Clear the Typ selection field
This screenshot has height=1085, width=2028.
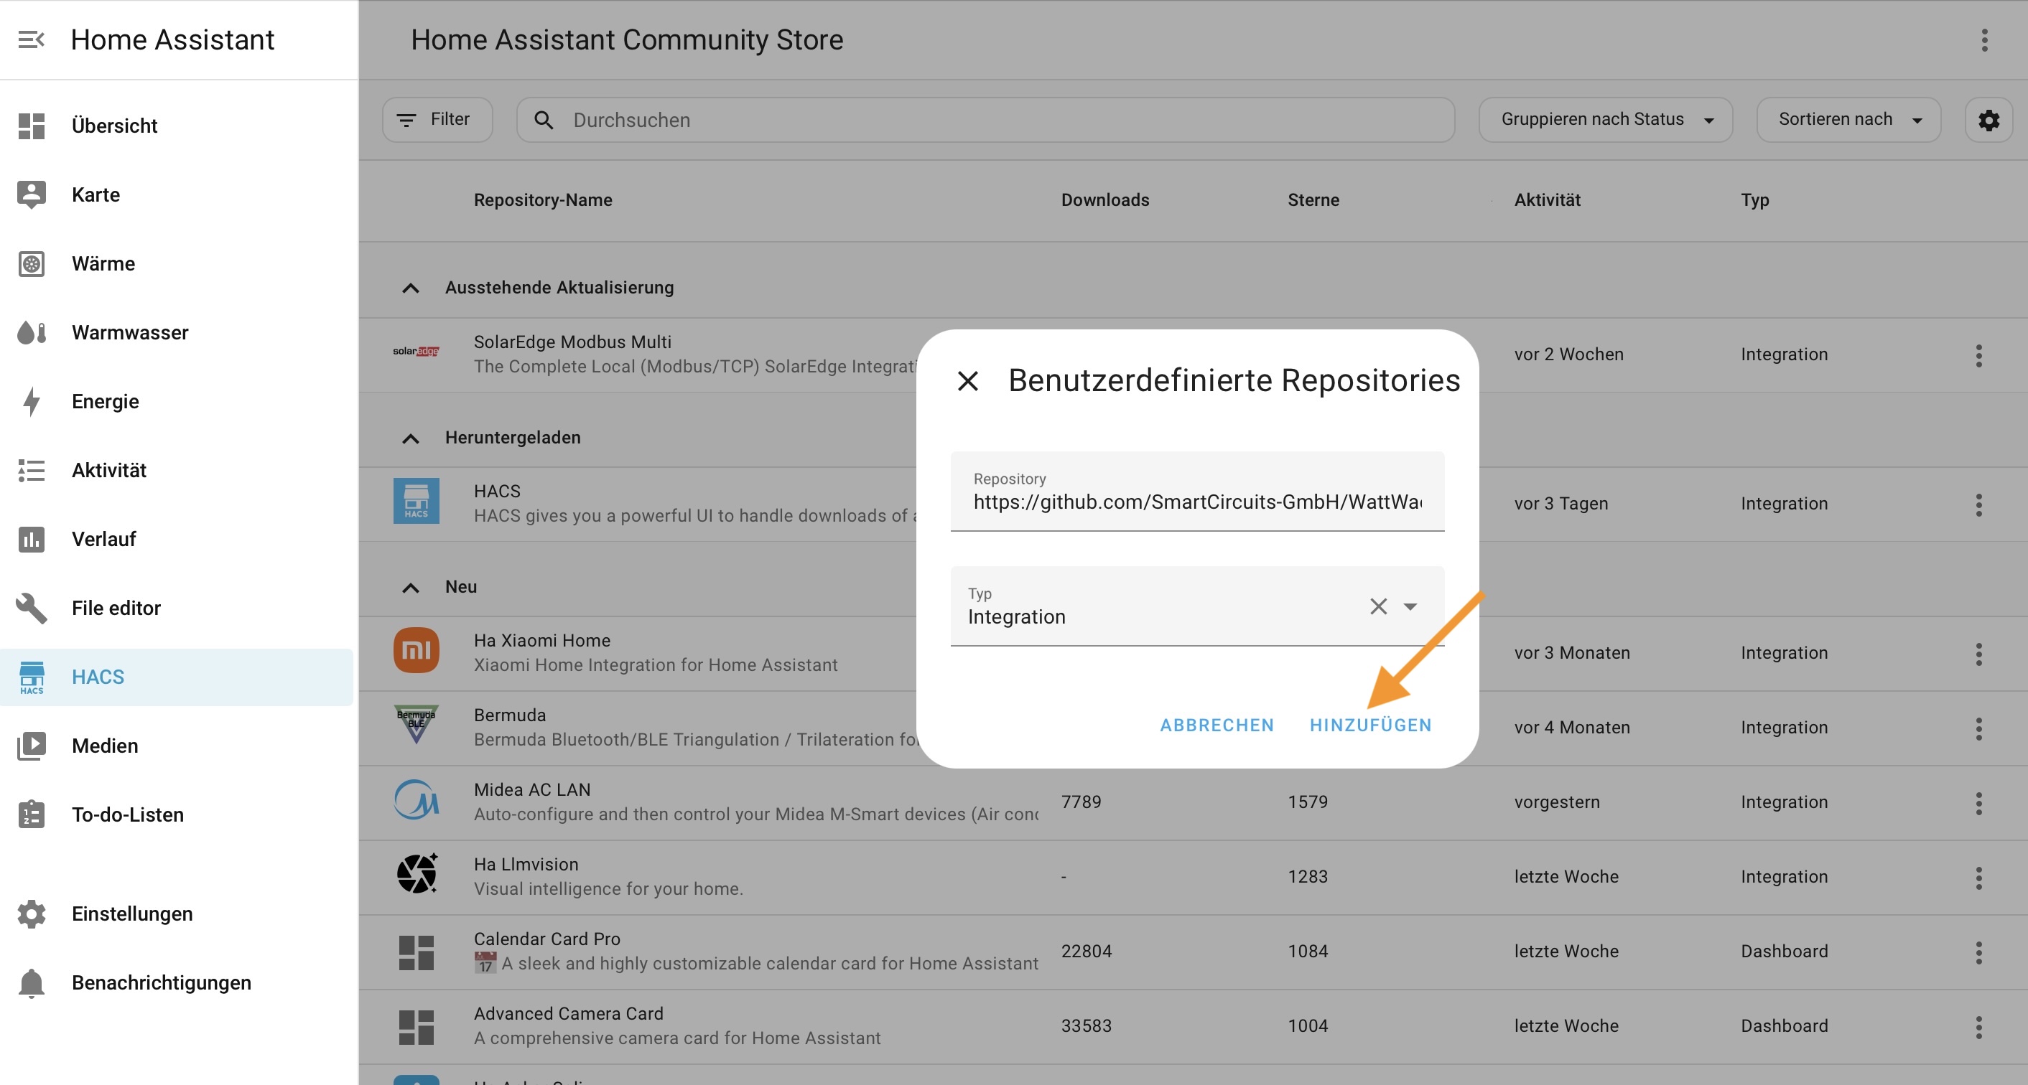coord(1377,606)
